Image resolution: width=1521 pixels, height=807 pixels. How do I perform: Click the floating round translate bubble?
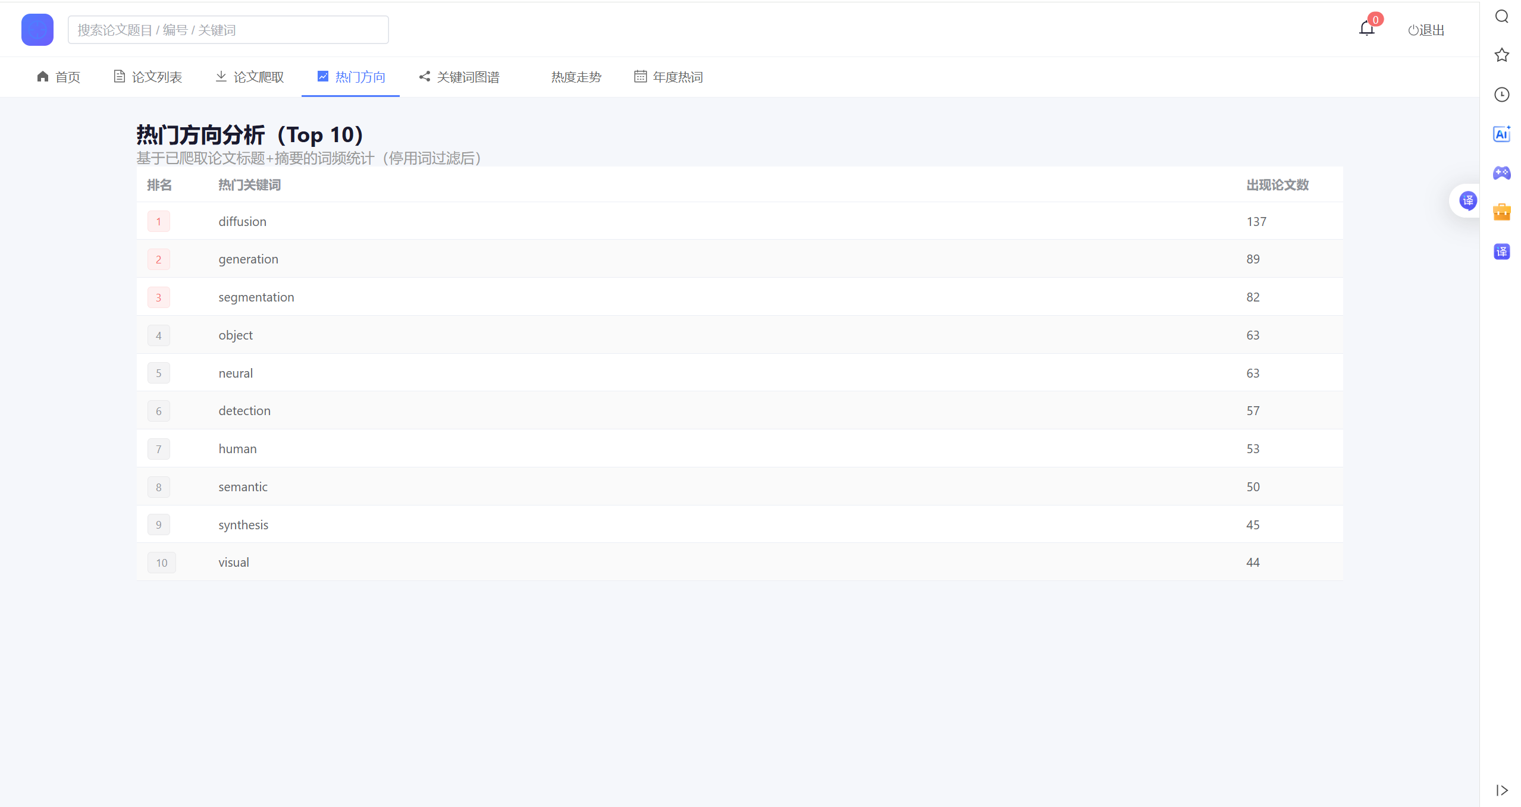point(1467,201)
